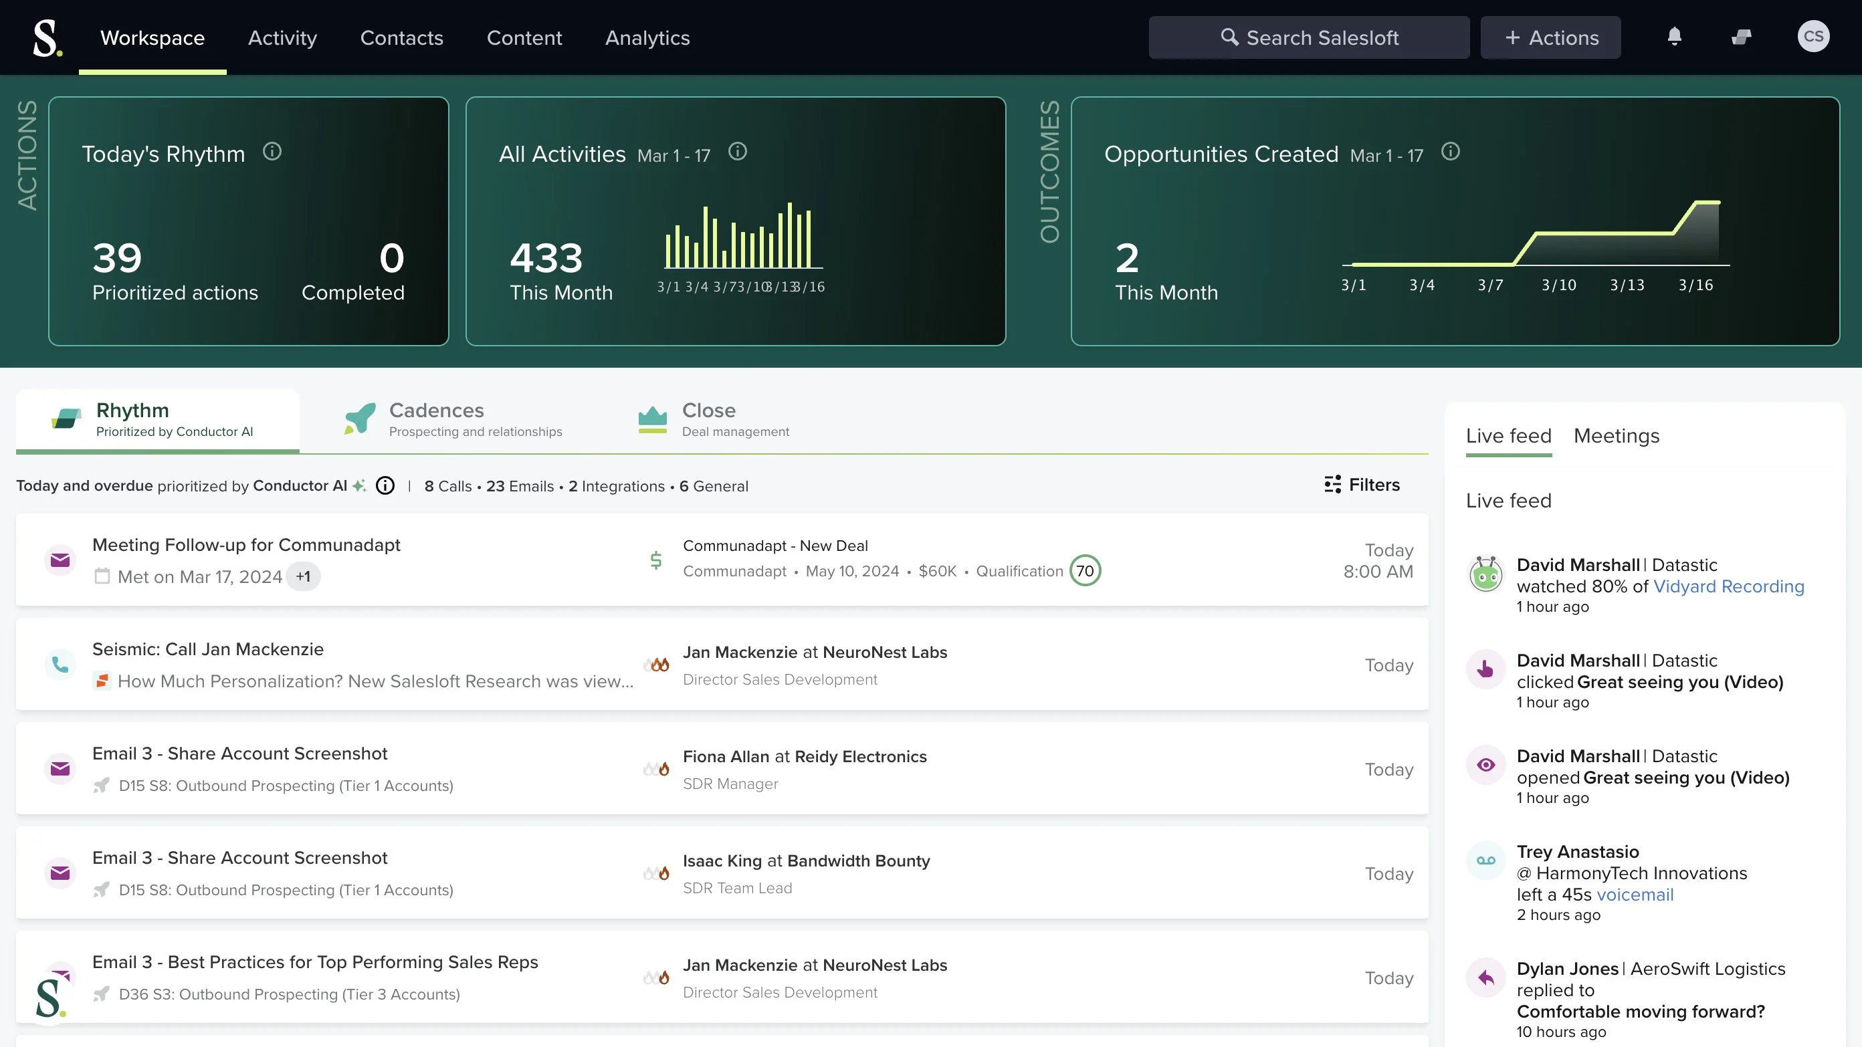Click hot flames icon for Seismic call row
Screen dimensions: 1862x1047
point(655,664)
